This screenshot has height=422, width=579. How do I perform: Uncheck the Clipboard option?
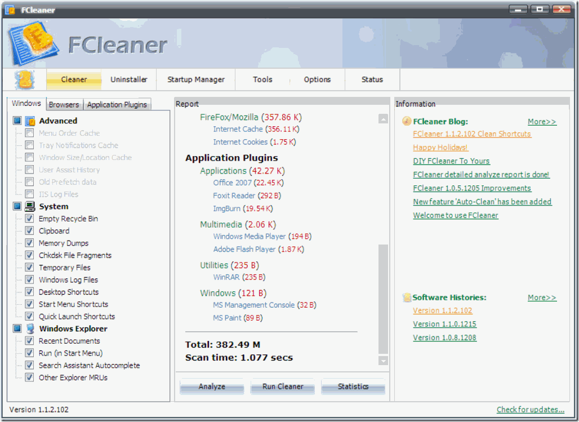tap(29, 230)
